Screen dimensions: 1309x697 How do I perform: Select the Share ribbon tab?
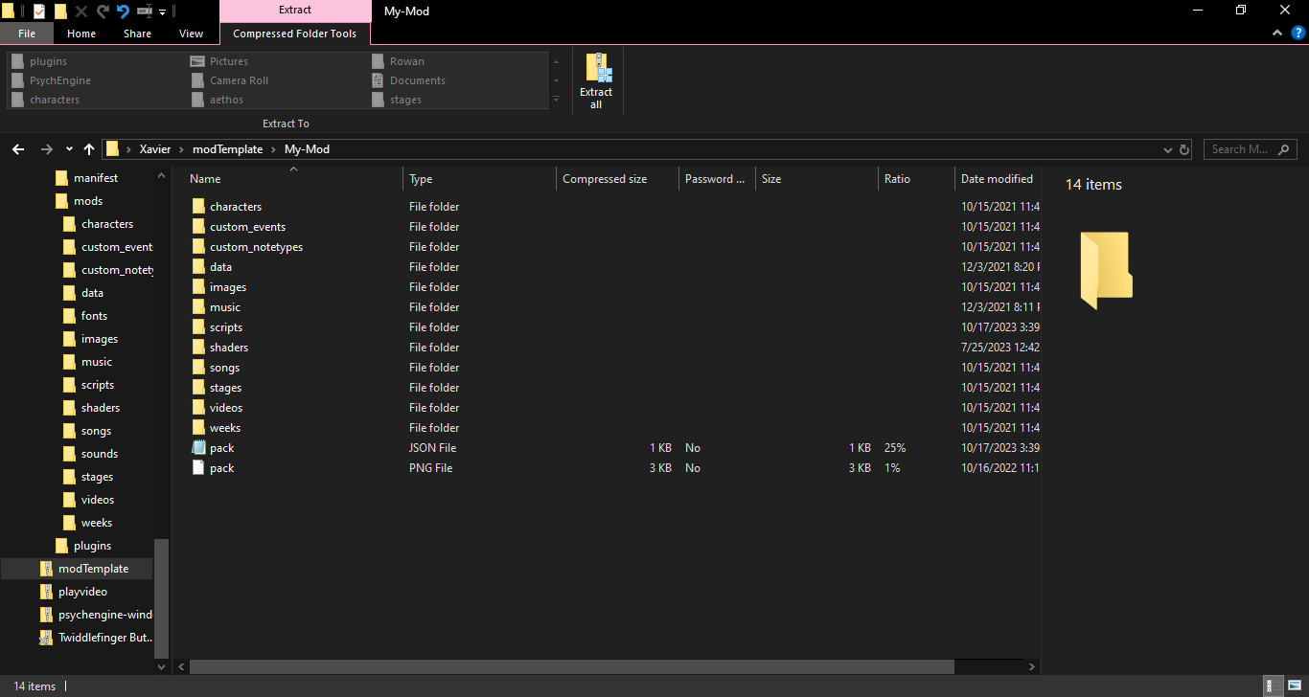136,32
